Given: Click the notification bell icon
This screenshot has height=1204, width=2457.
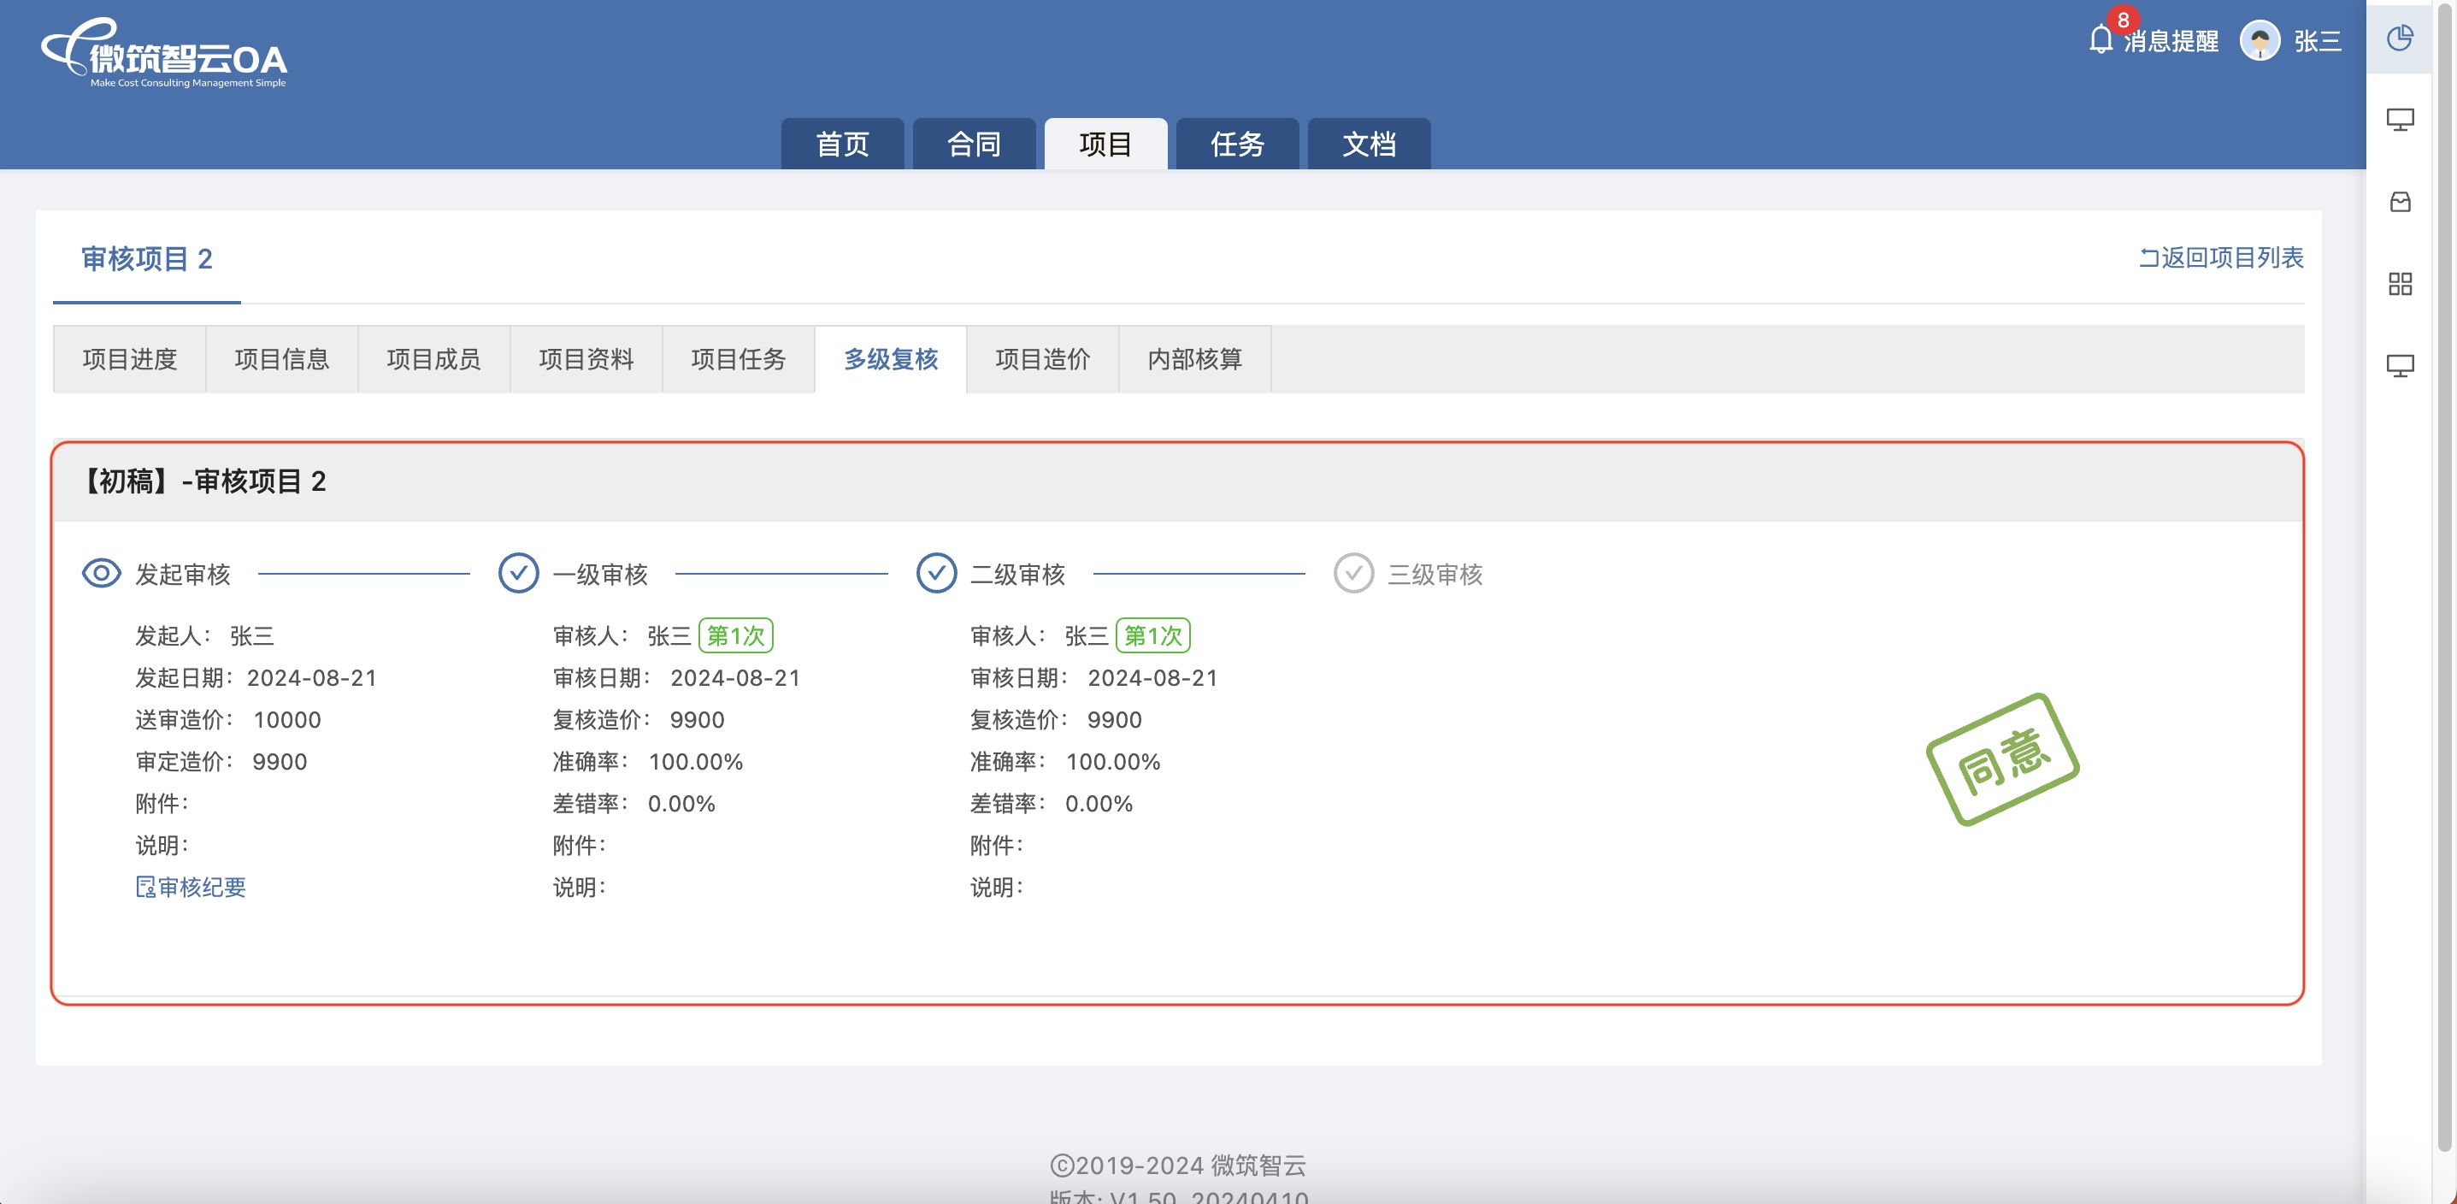Looking at the screenshot, I should 2100,40.
